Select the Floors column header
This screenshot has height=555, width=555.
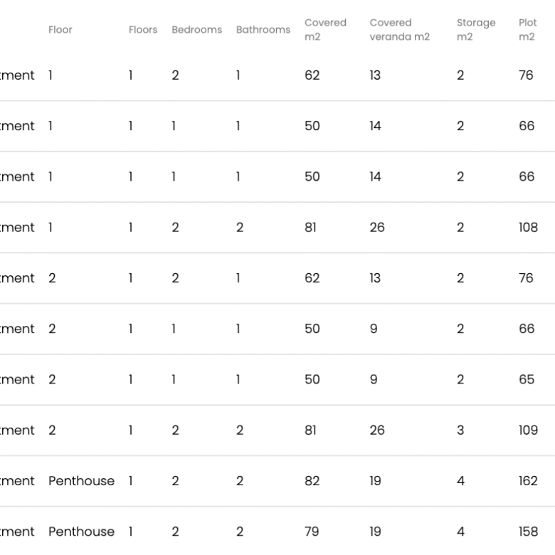click(x=143, y=30)
